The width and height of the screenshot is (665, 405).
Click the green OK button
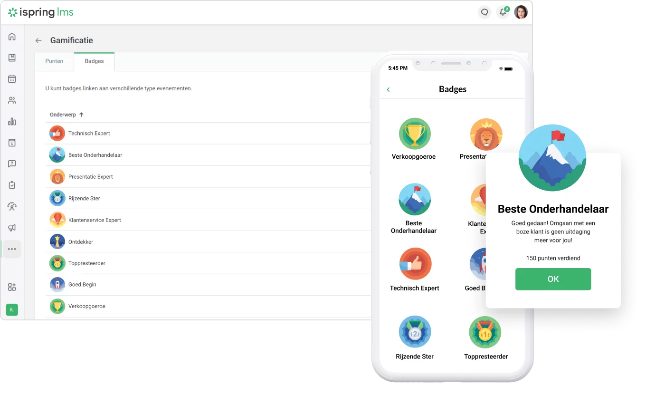[553, 279]
